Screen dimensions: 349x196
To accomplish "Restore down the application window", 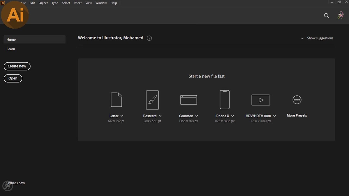I will [339, 2].
